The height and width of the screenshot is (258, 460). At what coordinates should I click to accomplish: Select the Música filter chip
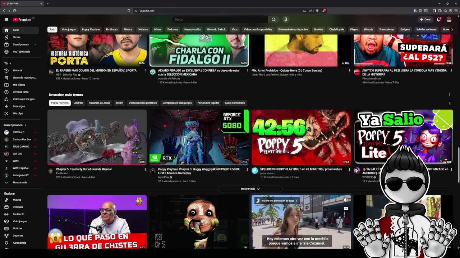[128, 29]
